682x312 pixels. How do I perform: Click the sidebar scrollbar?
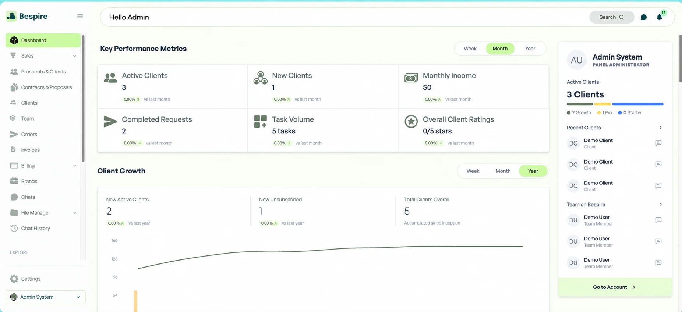tap(83, 99)
